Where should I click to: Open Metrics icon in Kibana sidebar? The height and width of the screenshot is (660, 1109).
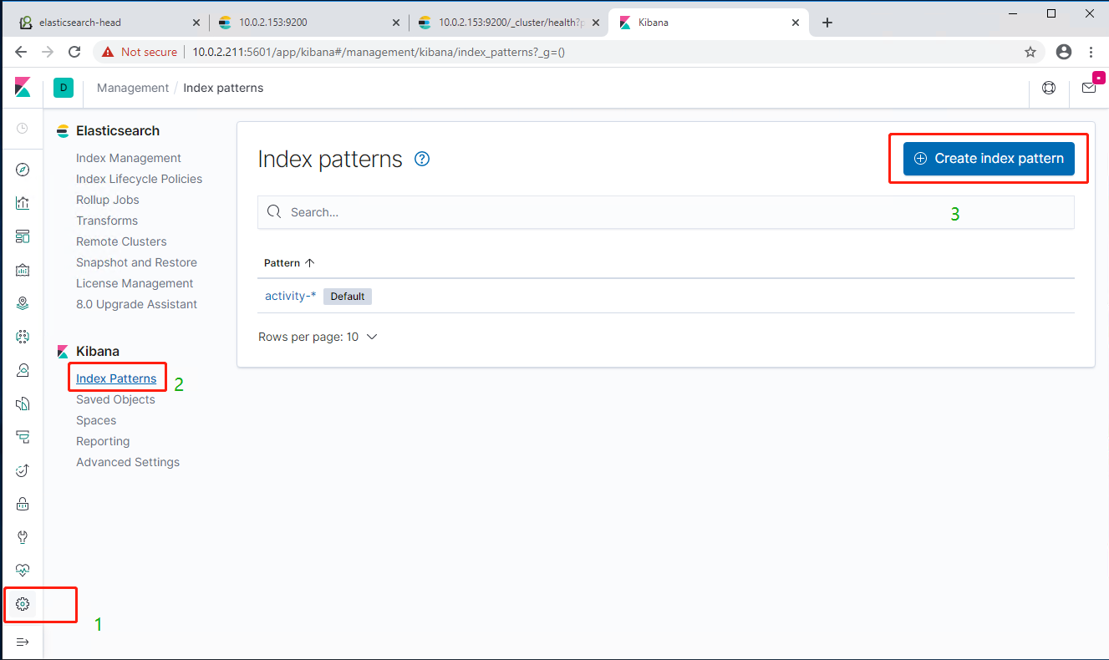(x=23, y=370)
